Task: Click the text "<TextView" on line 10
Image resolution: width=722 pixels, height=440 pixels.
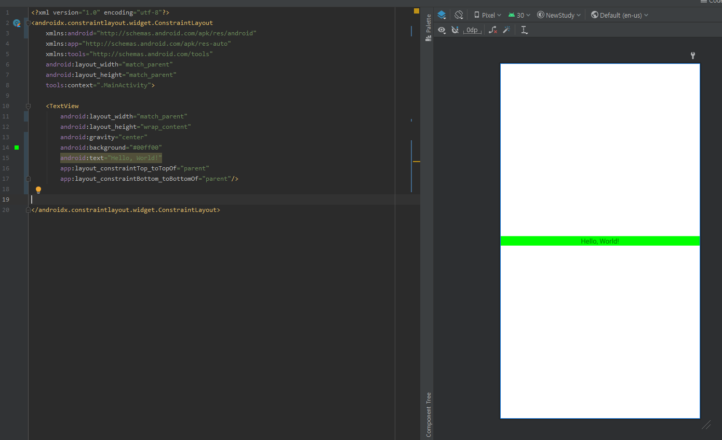Action: (x=62, y=106)
